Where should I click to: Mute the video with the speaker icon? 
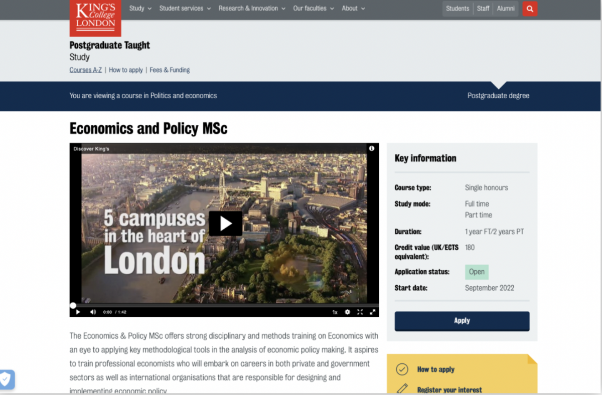[x=93, y=312]
